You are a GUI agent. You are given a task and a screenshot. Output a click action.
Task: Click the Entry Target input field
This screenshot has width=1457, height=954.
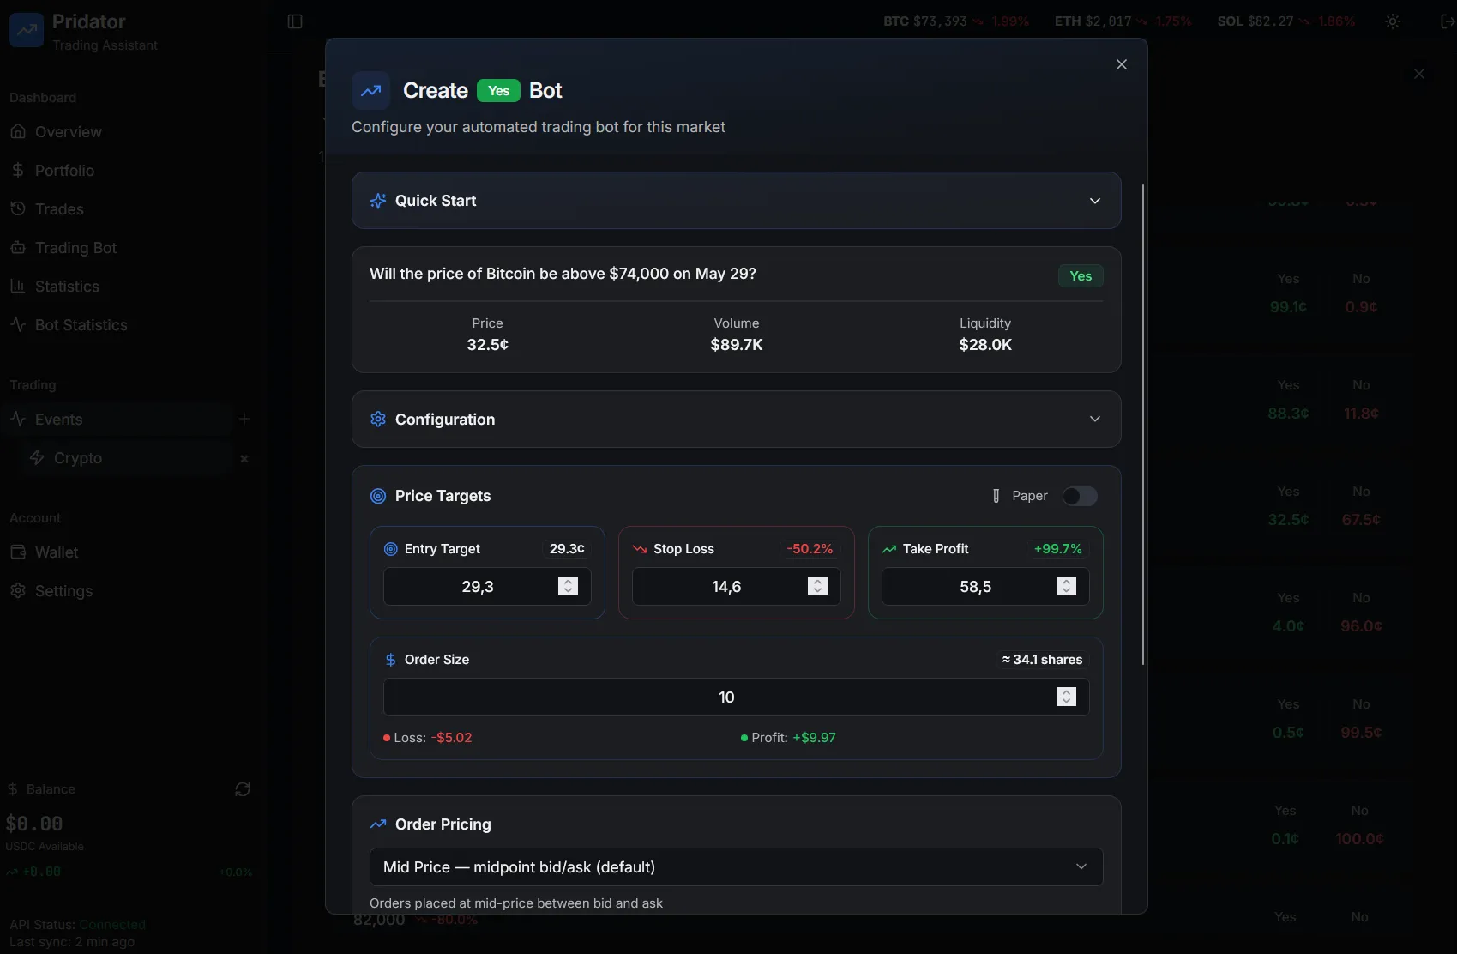tap(487, 587)
